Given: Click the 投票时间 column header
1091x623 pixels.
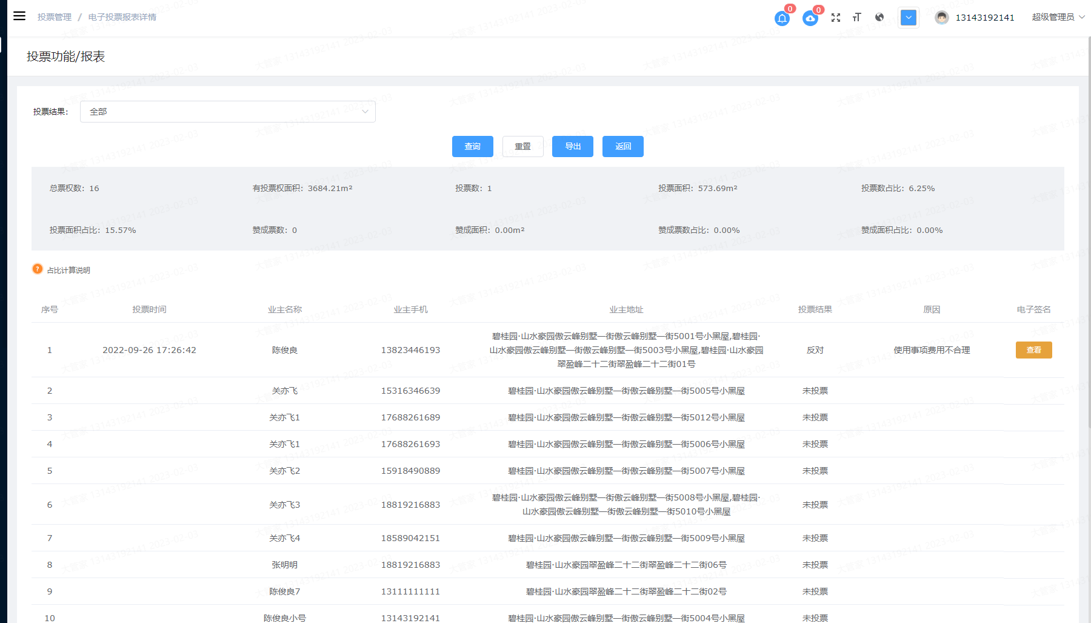Looking at the screenshot, I should [149, 309].
